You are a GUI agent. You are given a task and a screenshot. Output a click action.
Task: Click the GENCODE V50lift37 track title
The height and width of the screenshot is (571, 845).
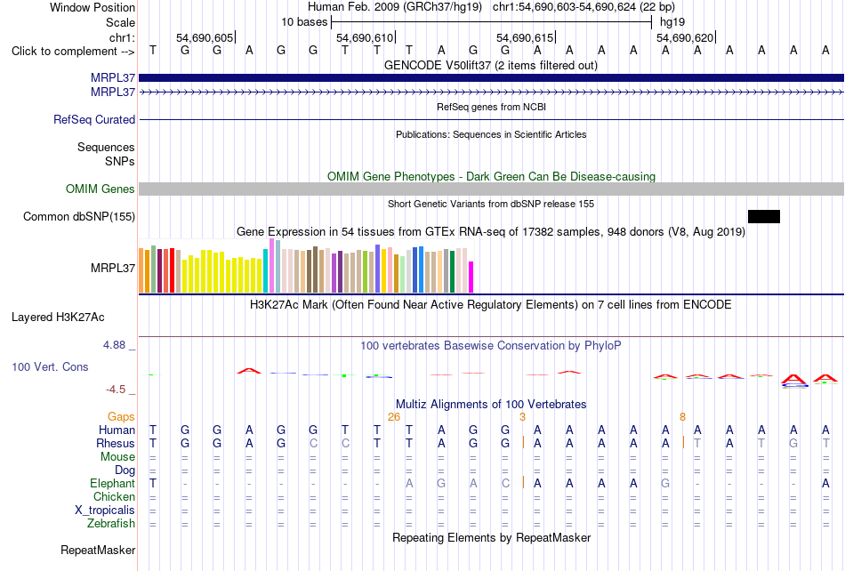click(491, 66)
